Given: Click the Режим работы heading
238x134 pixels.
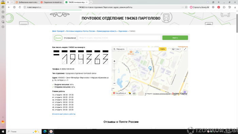Looking at the screenshot, I should tap(58, 91).
